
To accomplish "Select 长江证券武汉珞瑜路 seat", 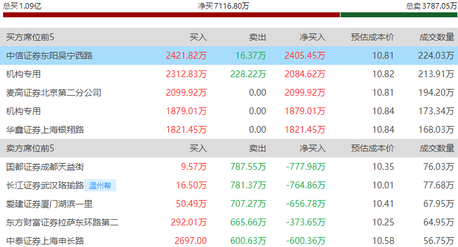I will (x=45, y=185).
